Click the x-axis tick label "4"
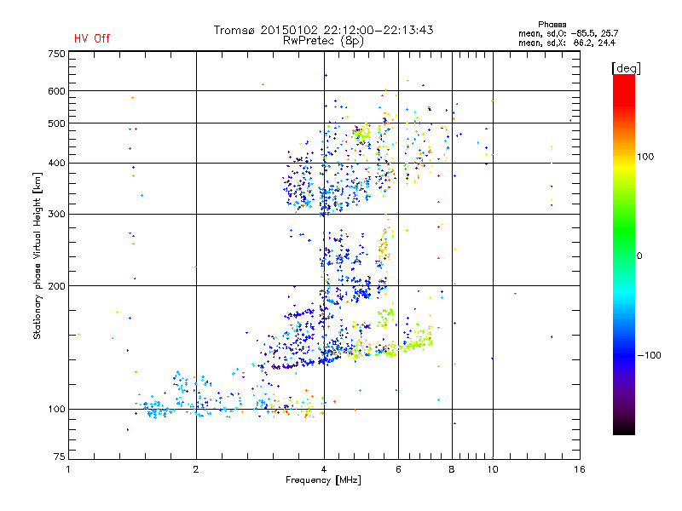The image size is (682, 511). pos(324,469)
